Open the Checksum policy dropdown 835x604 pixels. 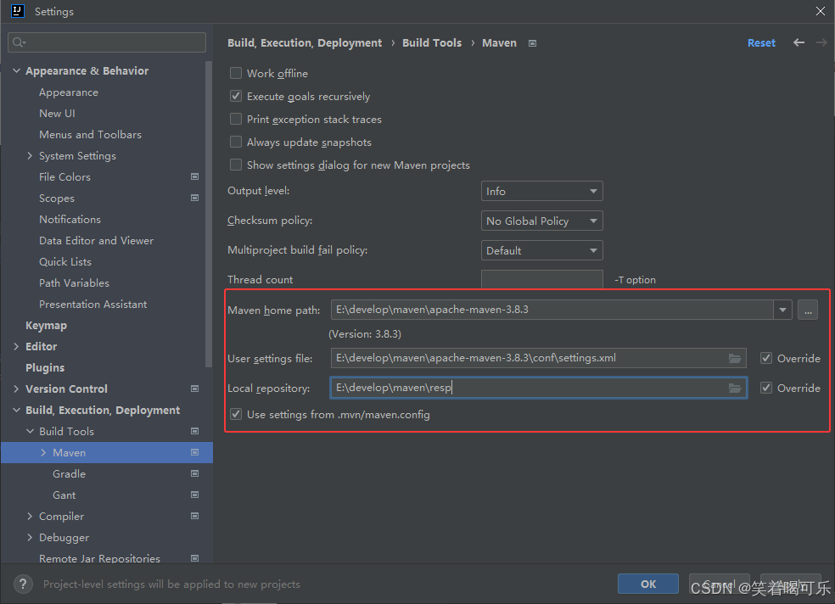point(541,221)
